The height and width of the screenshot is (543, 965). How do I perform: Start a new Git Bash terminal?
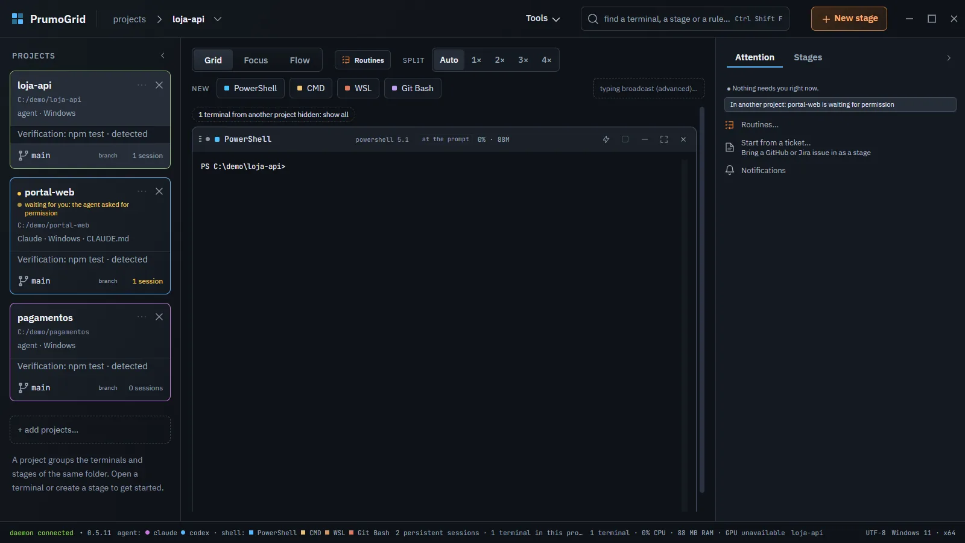click(413, 88)
